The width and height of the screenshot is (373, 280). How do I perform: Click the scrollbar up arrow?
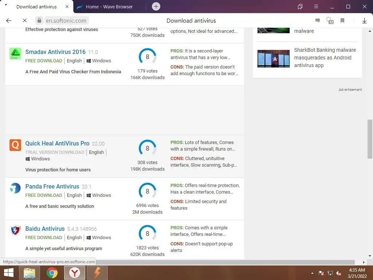[x=370, y=31]
